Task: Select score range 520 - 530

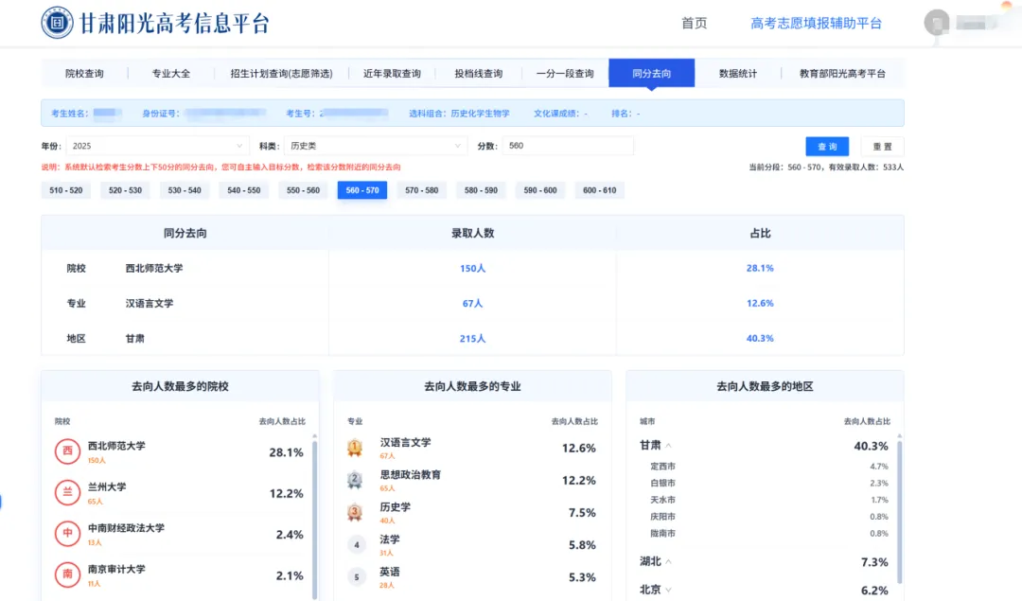Action: click(125, 190)
